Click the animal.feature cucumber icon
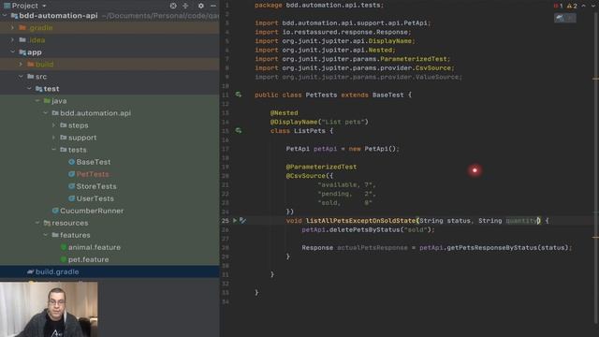Viewport: 599px width, 337px height. click(64, 247)
